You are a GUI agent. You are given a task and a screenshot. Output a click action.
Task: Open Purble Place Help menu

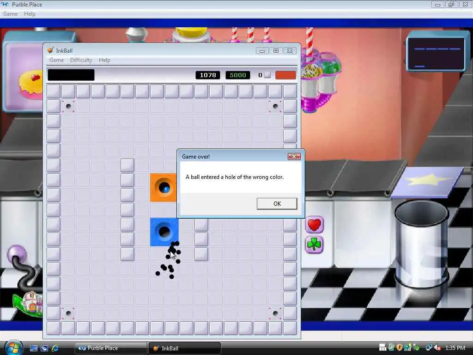(x=30, y=14)
